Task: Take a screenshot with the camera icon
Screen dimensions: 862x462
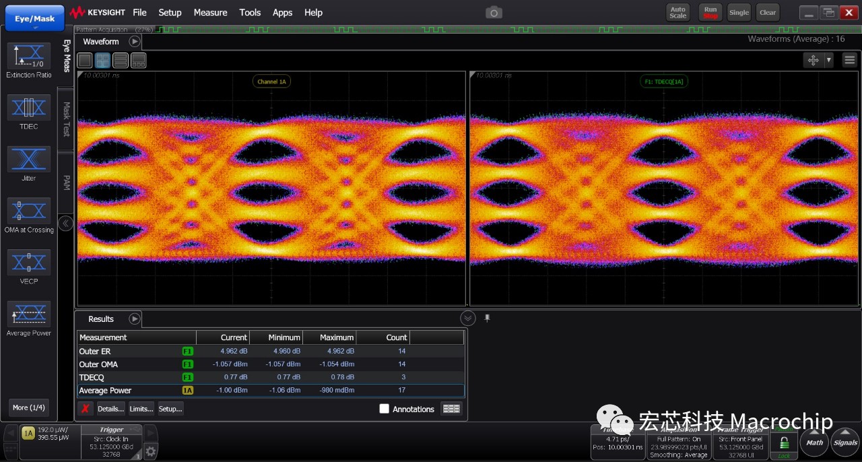Action: tap(494, 13)
